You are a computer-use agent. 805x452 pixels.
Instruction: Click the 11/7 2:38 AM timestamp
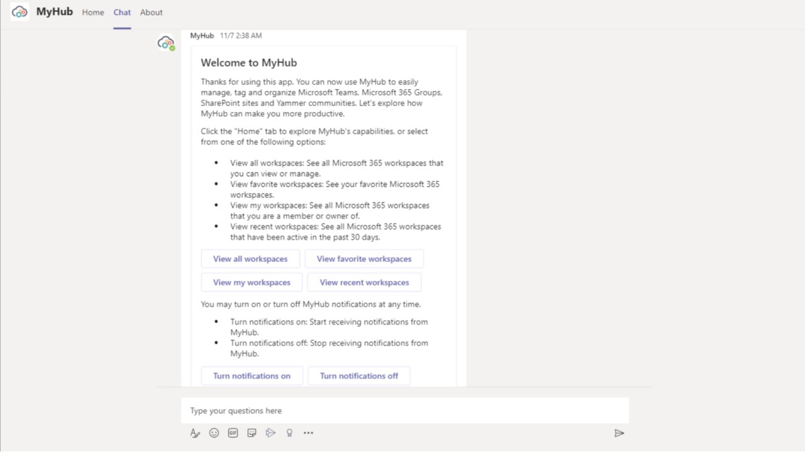pos(241,36)
